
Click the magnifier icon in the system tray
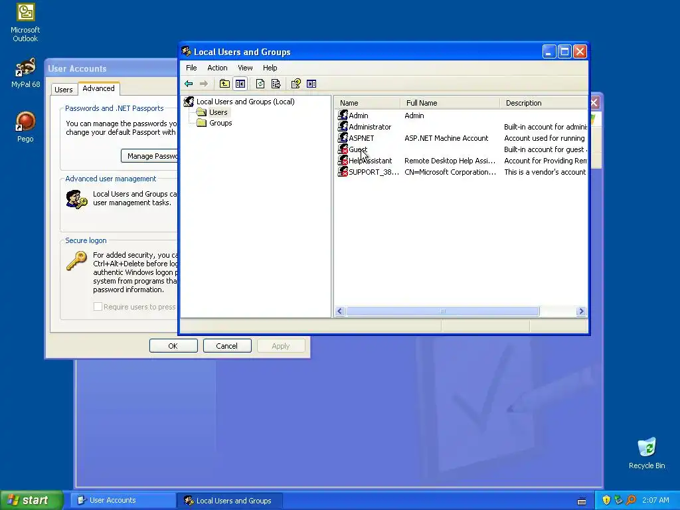pos(631,500)
